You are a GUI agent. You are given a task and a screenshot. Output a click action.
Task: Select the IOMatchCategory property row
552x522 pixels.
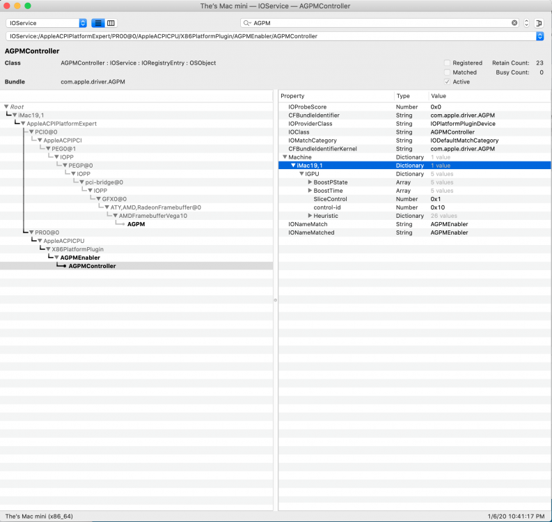415,141
